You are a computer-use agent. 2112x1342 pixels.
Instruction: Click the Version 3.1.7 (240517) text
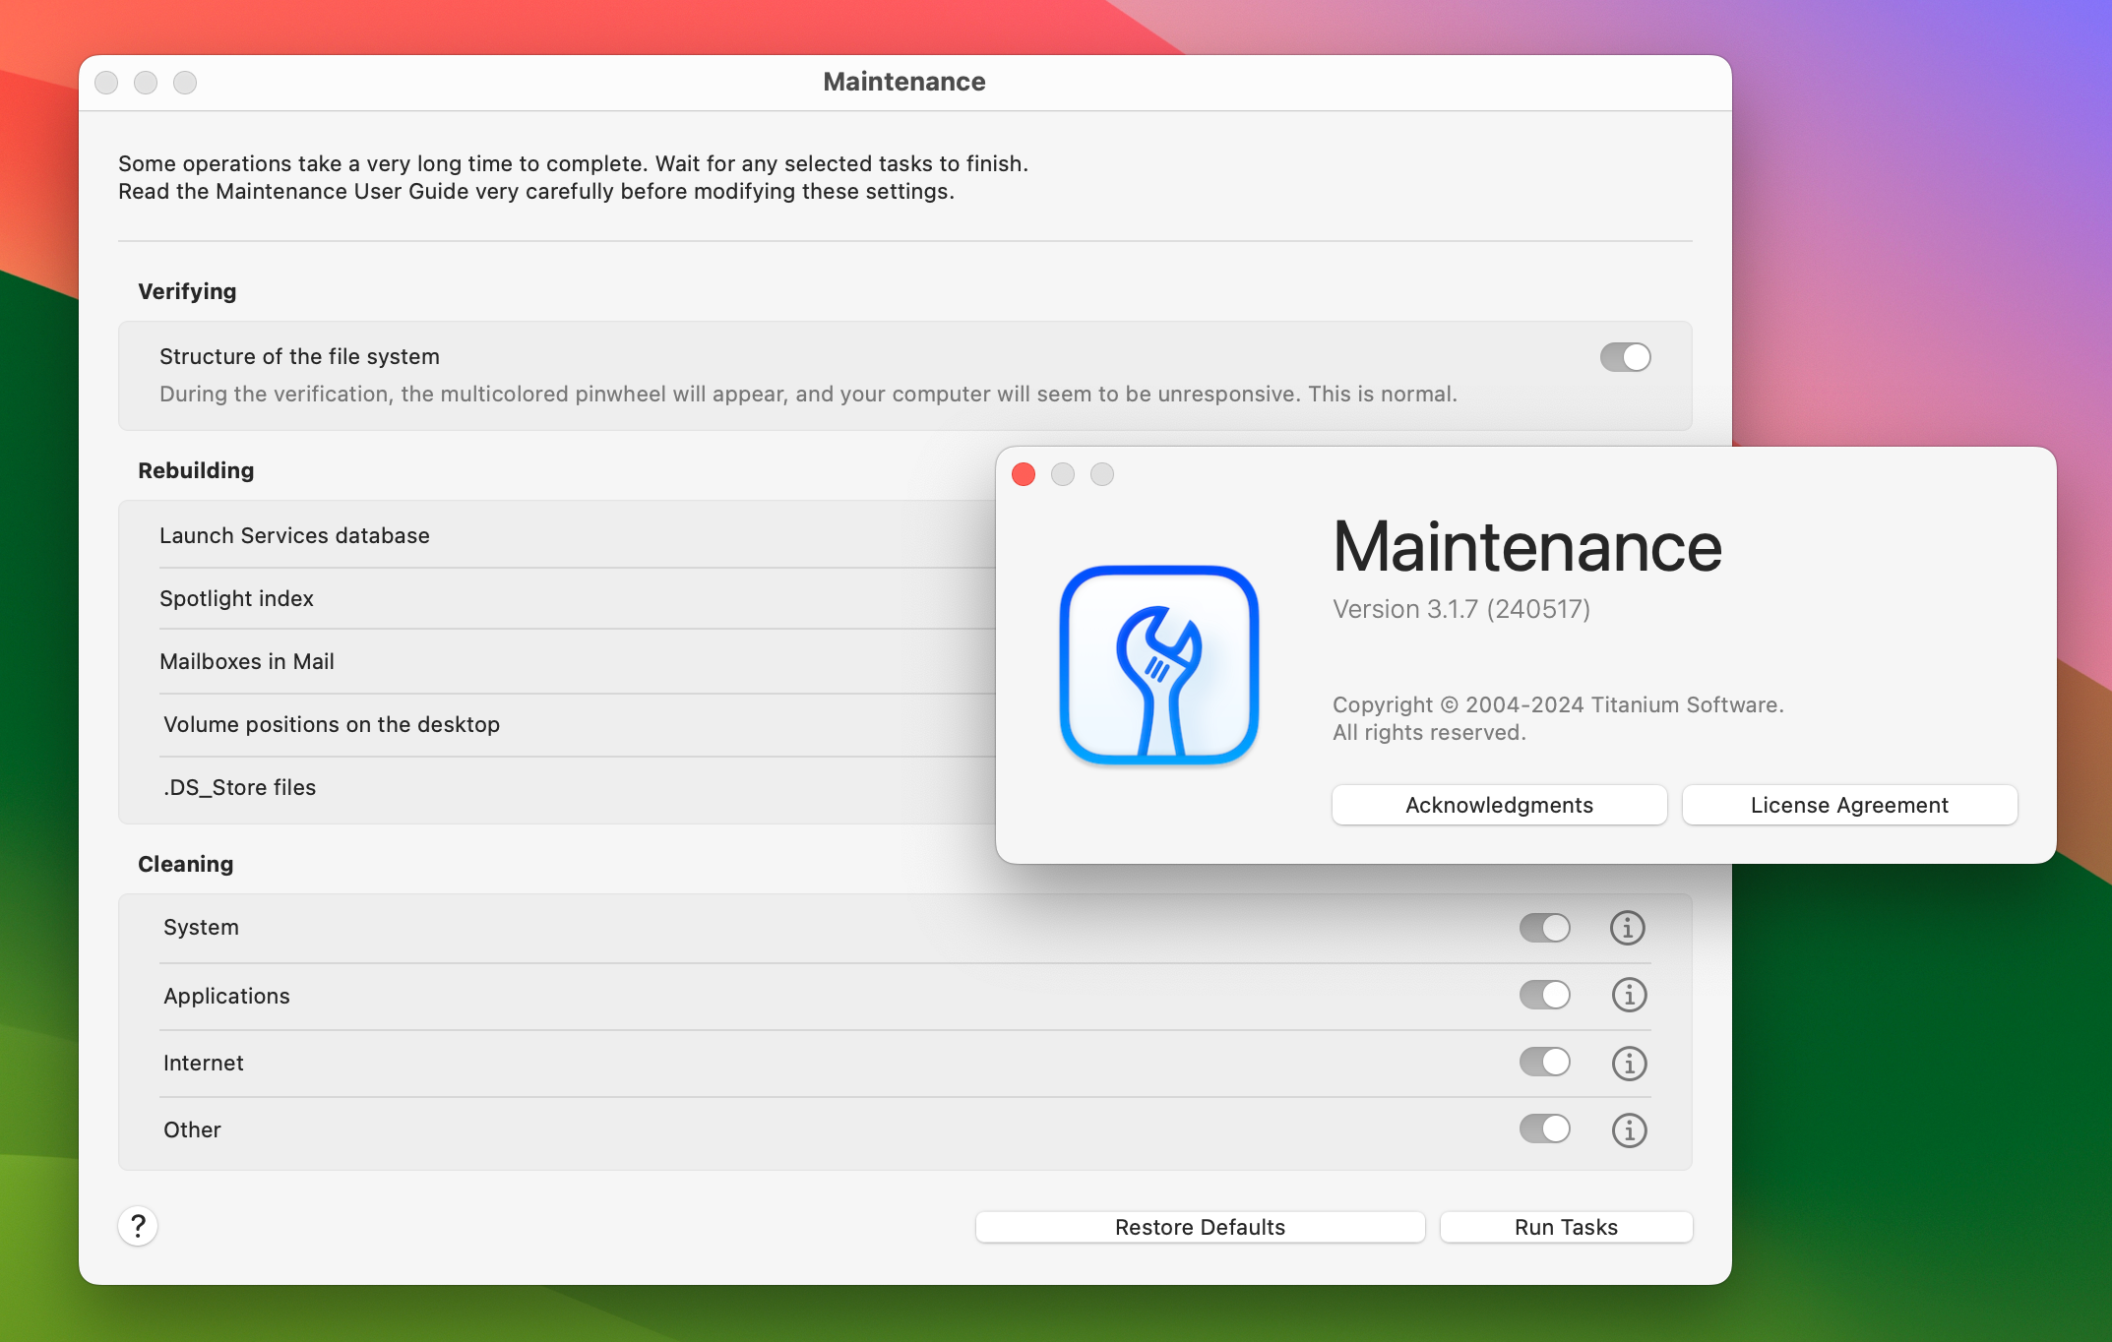1460,609
